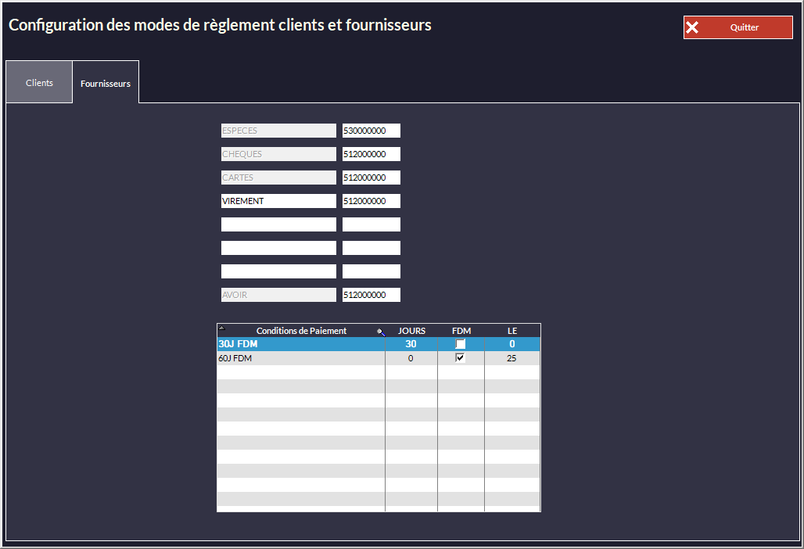The height and width of the screenshot is (549, 804).
Task: Sort by the JOURS column header
Action: point(411,331)
